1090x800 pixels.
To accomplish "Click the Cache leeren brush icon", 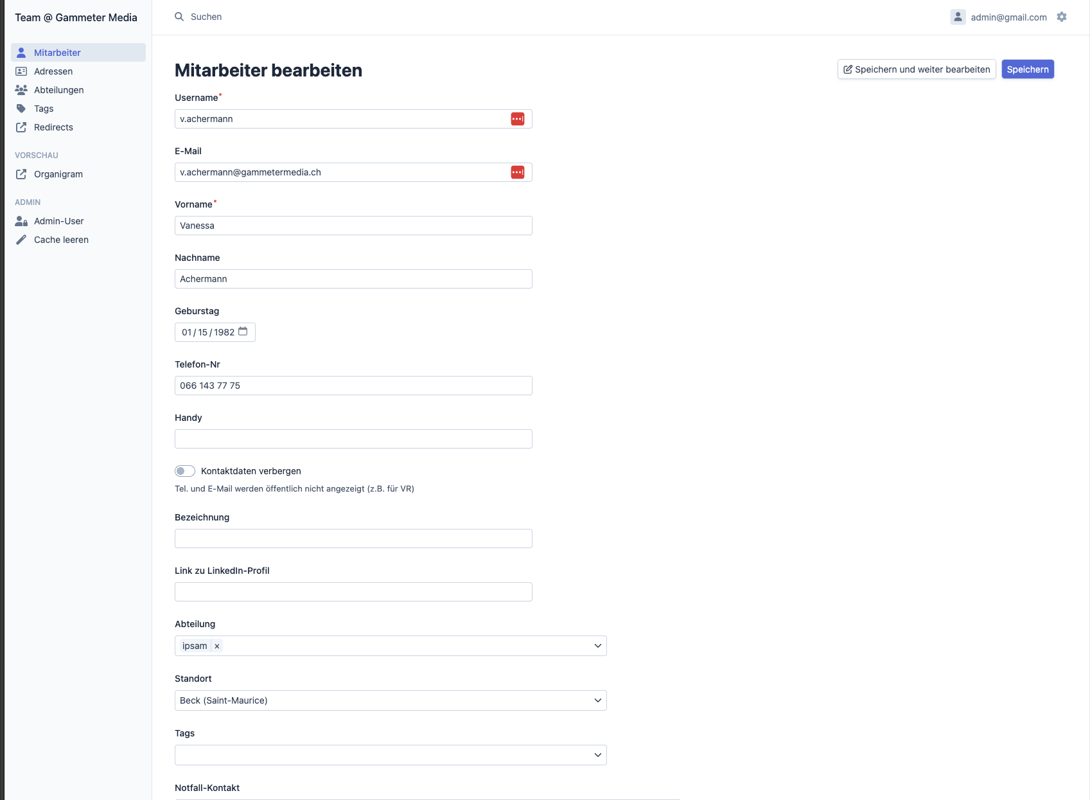I will coord(21,240).
